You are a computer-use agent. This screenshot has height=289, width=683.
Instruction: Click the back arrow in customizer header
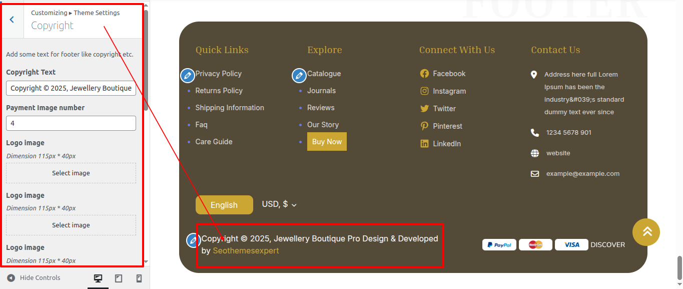[12, 20]
